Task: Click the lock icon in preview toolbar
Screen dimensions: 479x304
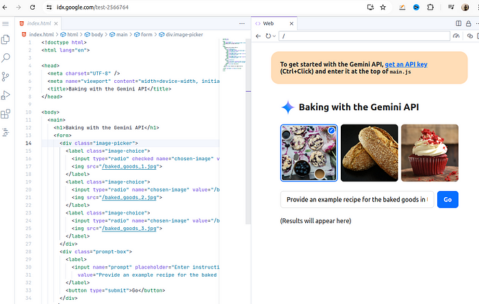Action: pos(468,23)
